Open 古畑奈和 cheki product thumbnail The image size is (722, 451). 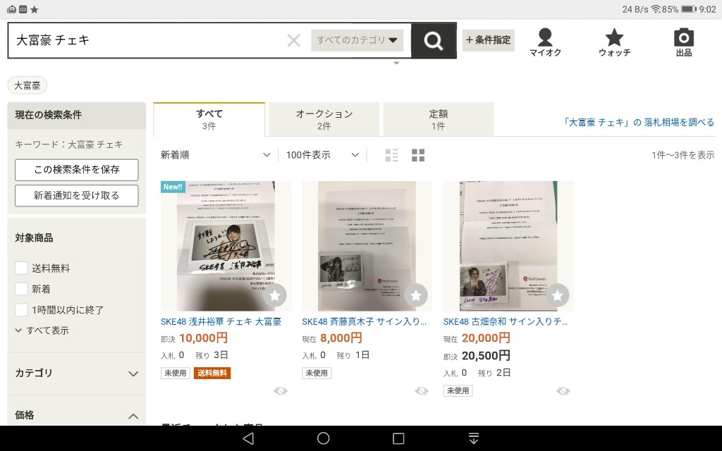click(x=508, y=246)
